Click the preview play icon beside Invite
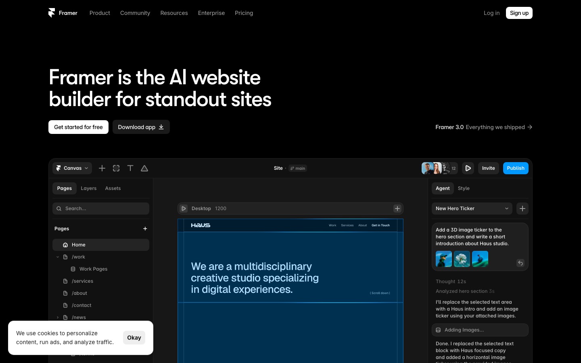 click(468, 168)
